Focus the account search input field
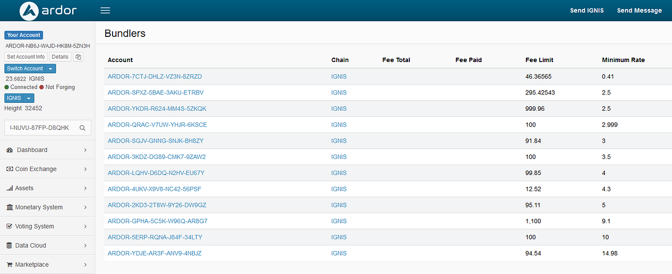Image resolution: width=672 pixels, height=274 pixels. (40, 128)
